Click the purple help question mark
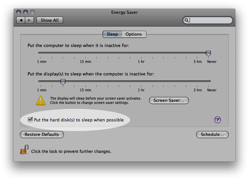 click(217, 120)
